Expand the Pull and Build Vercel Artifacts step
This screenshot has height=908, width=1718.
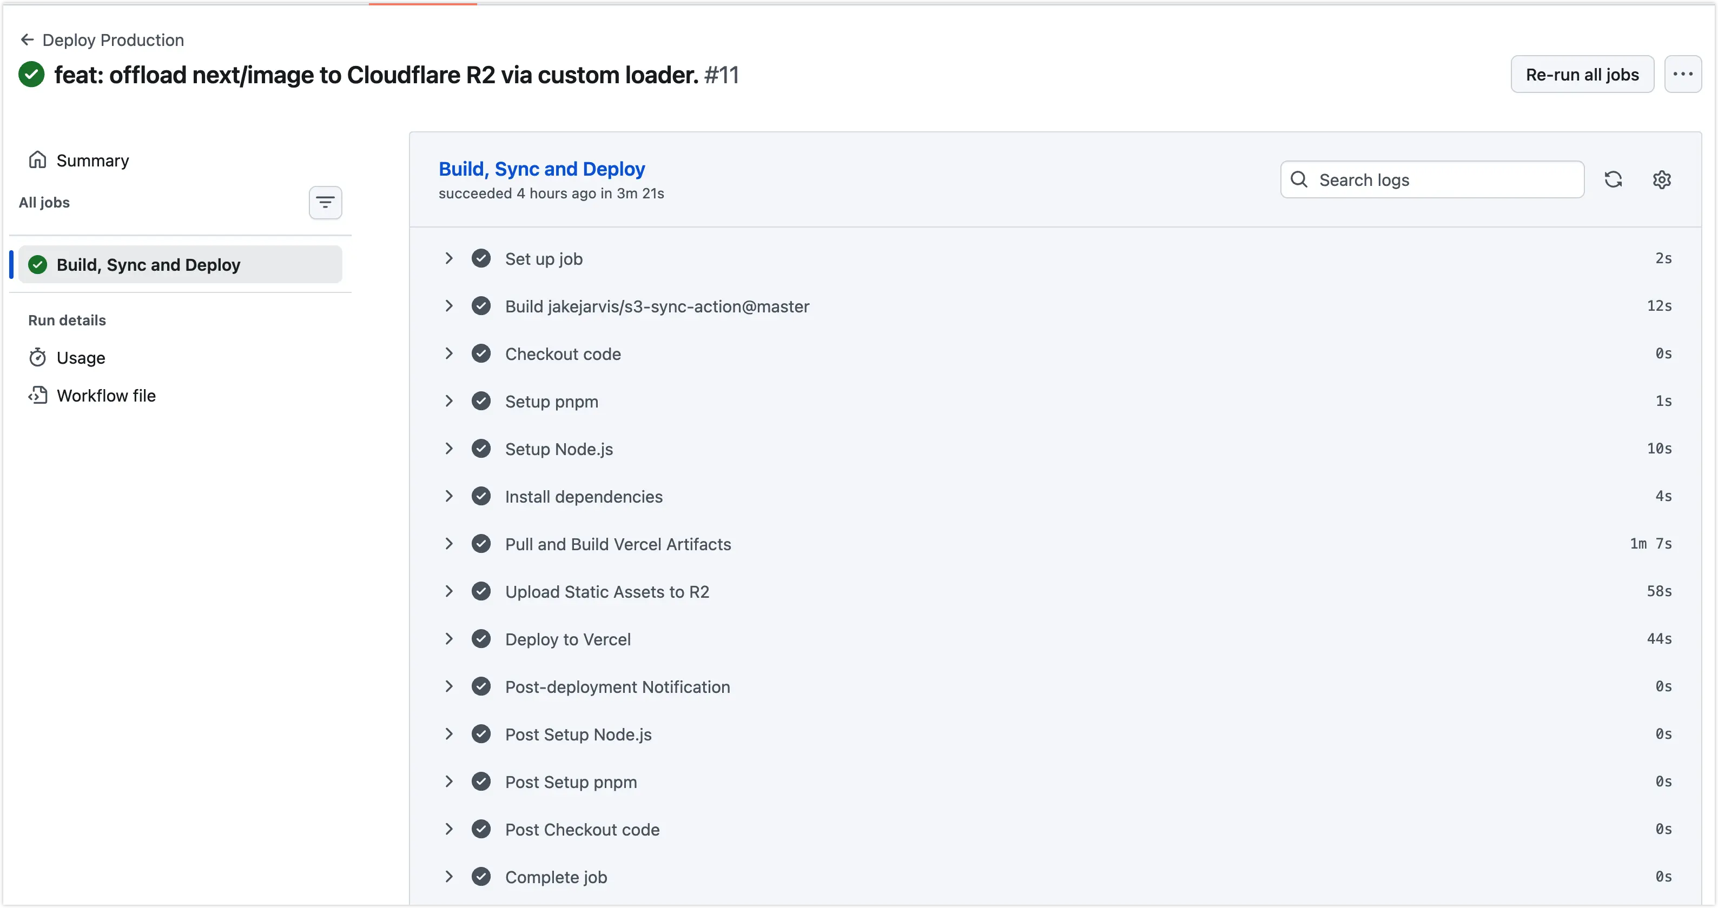tap(449, 544)
